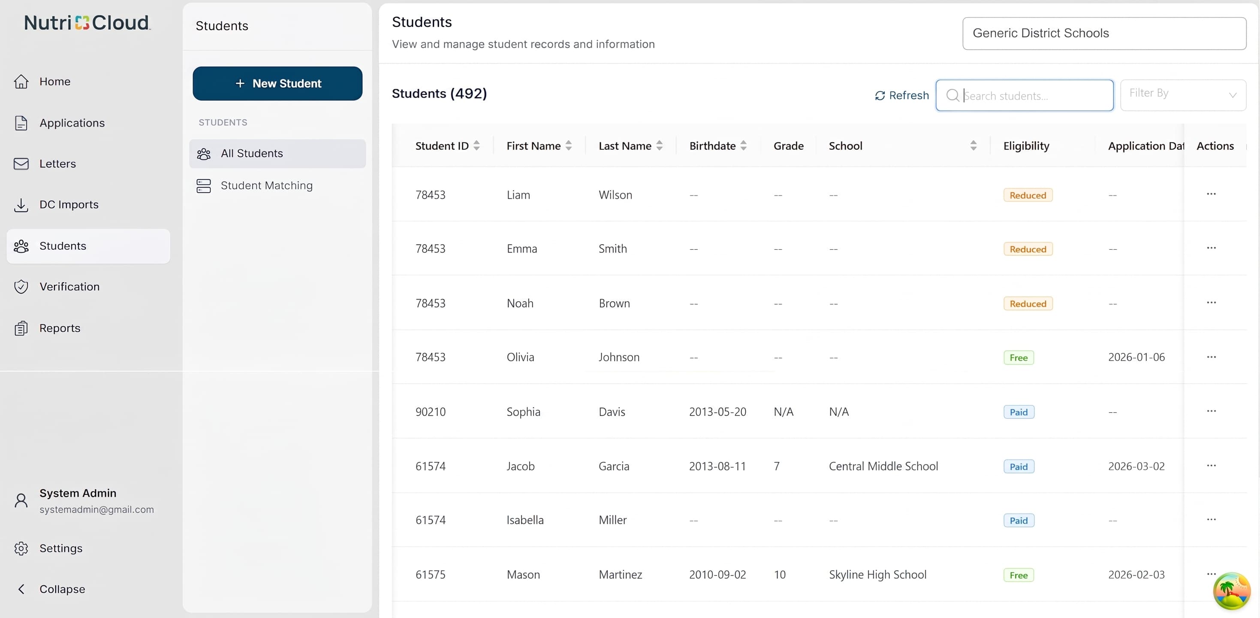Open actions menu for Liam Wilson
This screenshot has width=1260, height=618.
click(x=1211, y=194)
